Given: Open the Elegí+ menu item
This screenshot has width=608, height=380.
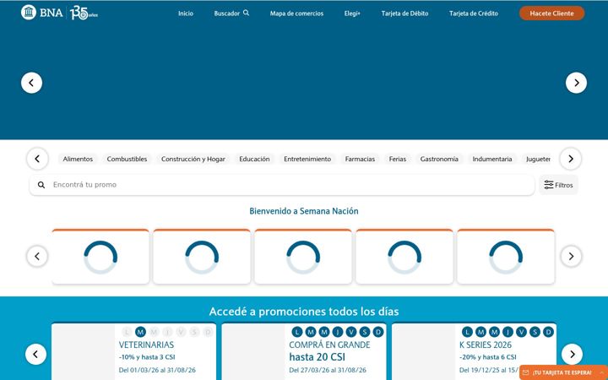Looking at the screenshot, I should click(x=352, y=14).
